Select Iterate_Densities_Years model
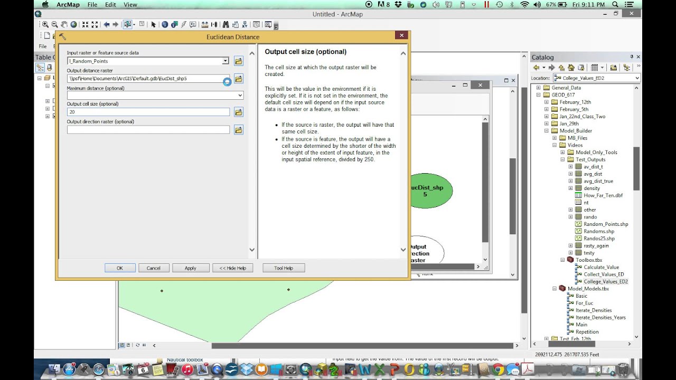This screenshot has height=380, width=676. (600, 318)
